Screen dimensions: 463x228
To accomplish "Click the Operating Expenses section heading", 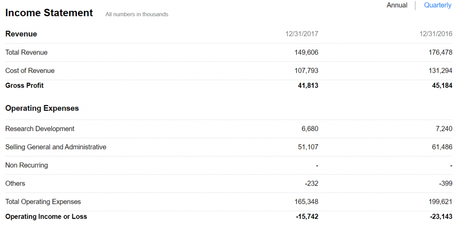I will coord(42,108).
